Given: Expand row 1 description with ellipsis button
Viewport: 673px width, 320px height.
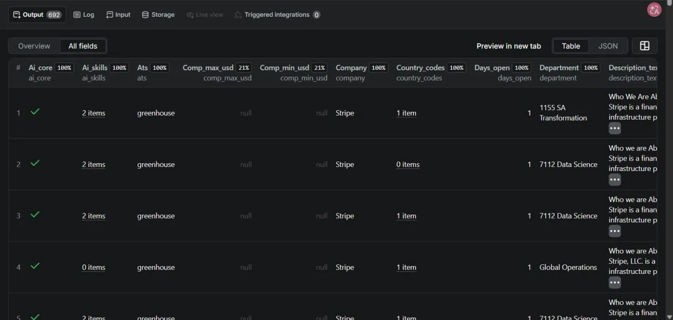Looking at the screenshot, I should (x=615, y=128).
